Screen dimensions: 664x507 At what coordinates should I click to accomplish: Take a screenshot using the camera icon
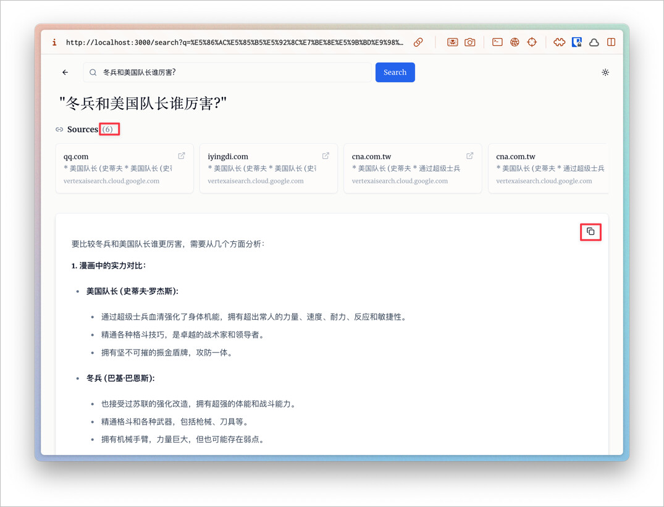(470, 43)
